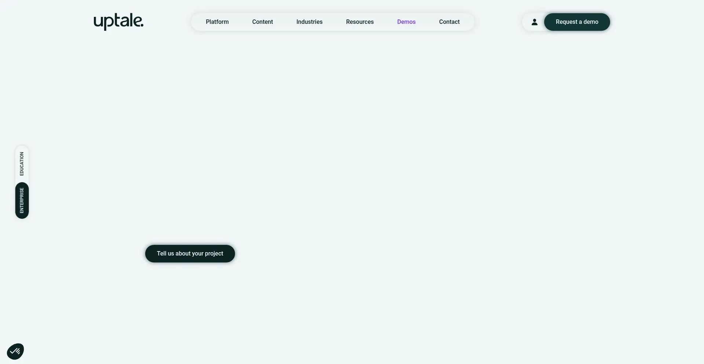Open the user account icon
The width and height of the screenshot is (704, 364).
point(534,22)
